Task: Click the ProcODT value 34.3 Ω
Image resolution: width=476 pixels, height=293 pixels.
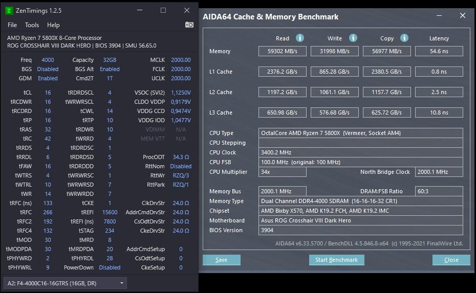Action: pos(181,157)
